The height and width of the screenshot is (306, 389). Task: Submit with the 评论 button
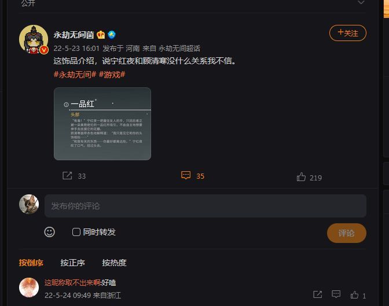click(x=346, y=233)
